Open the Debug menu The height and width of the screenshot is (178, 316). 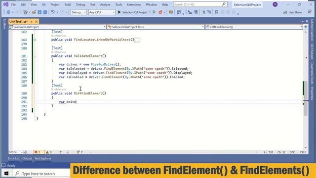click(x=80, y=4)
